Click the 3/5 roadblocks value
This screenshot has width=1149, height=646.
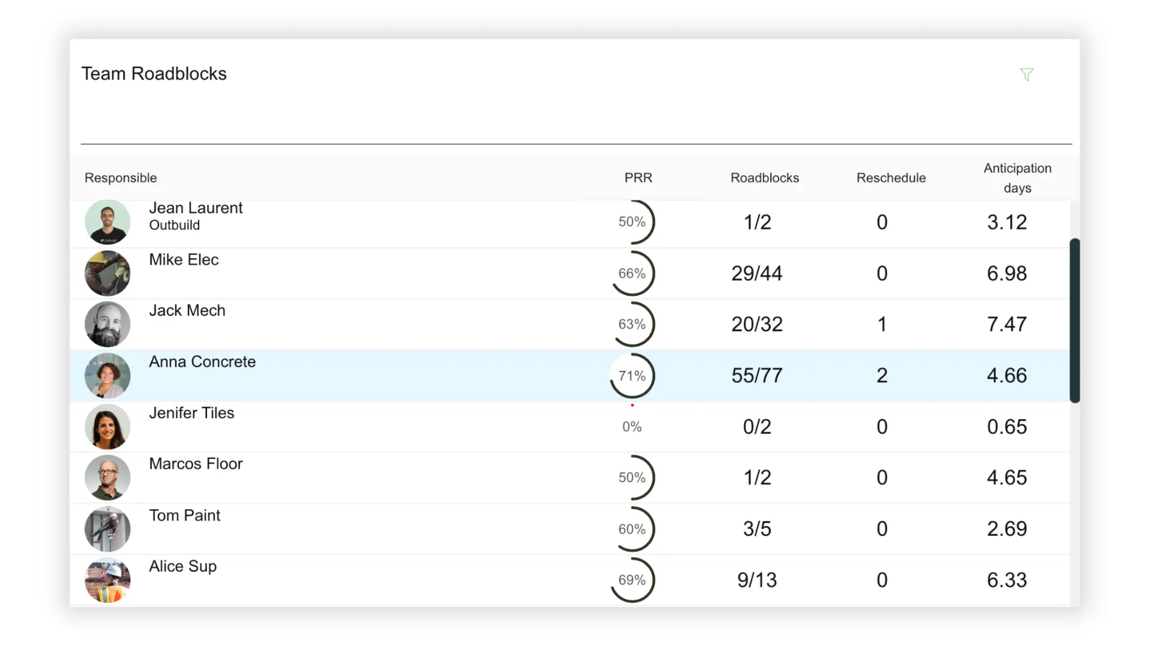pyautogui.click(x=757, y=529)
